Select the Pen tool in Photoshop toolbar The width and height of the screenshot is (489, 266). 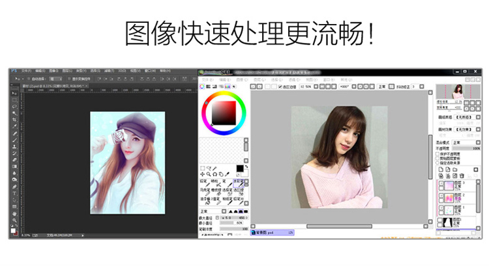14,187
